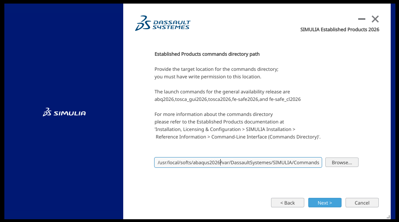Click 'Installation, Licensing & Configuration' line
Screen dimensions: 399x222
click(x=225, y=129)
